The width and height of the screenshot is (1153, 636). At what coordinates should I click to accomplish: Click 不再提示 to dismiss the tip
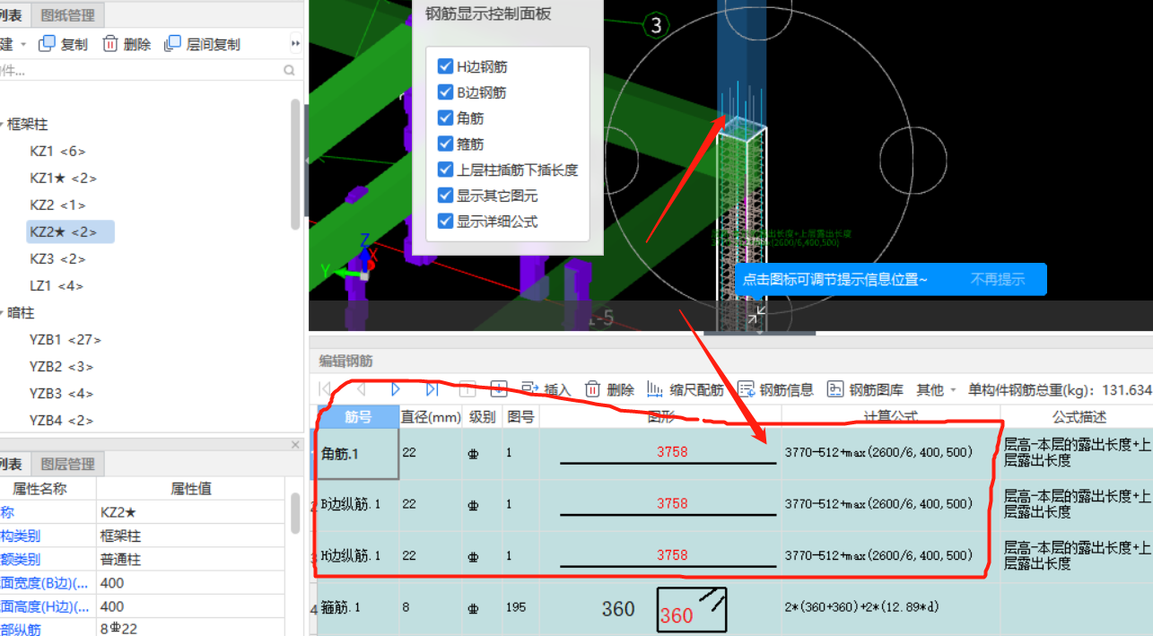point(997,279)
